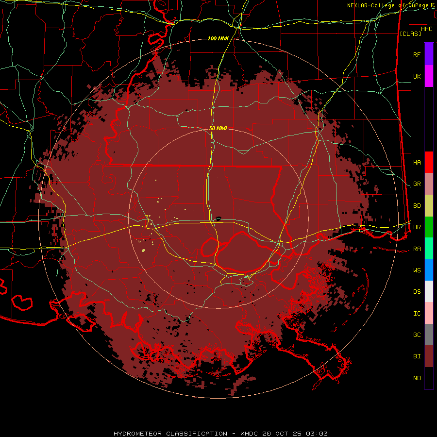Screen dimensions: 437x437
Task: Click the HR green legend swatch
Action: [429, 227]
